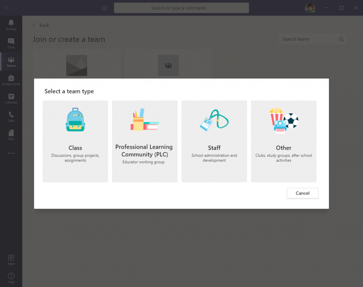
Task: Open the Calendar in sidebar
Action: [11, 98]
